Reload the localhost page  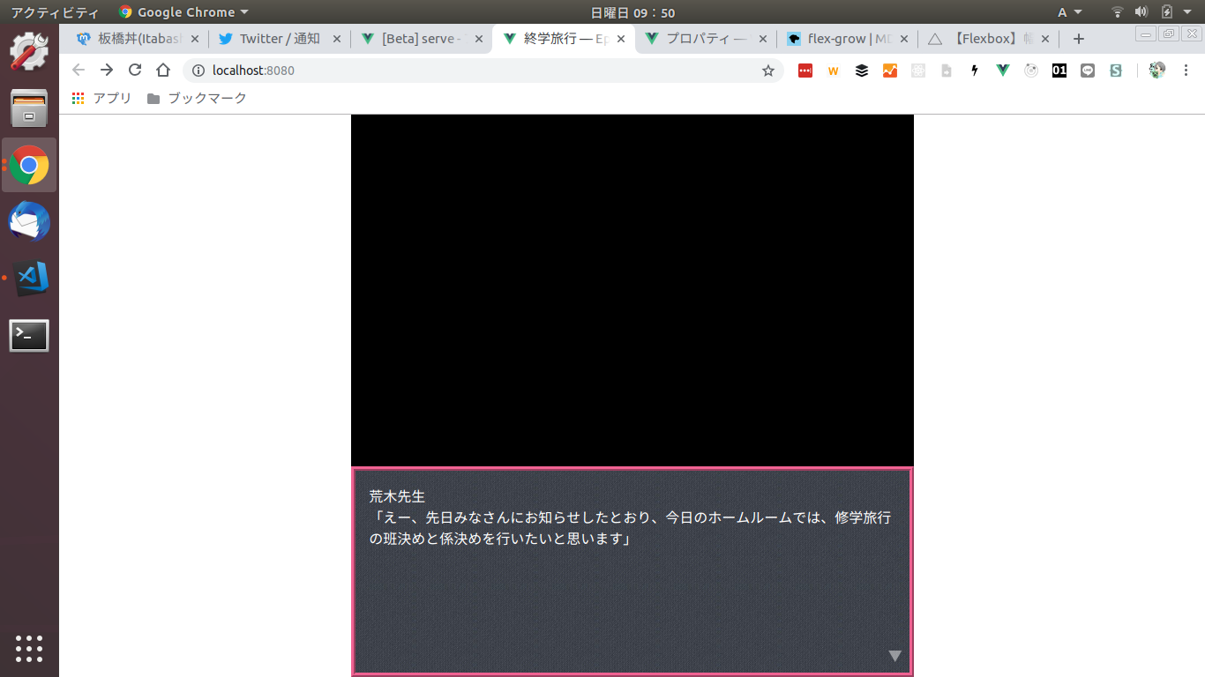[135, 71]
